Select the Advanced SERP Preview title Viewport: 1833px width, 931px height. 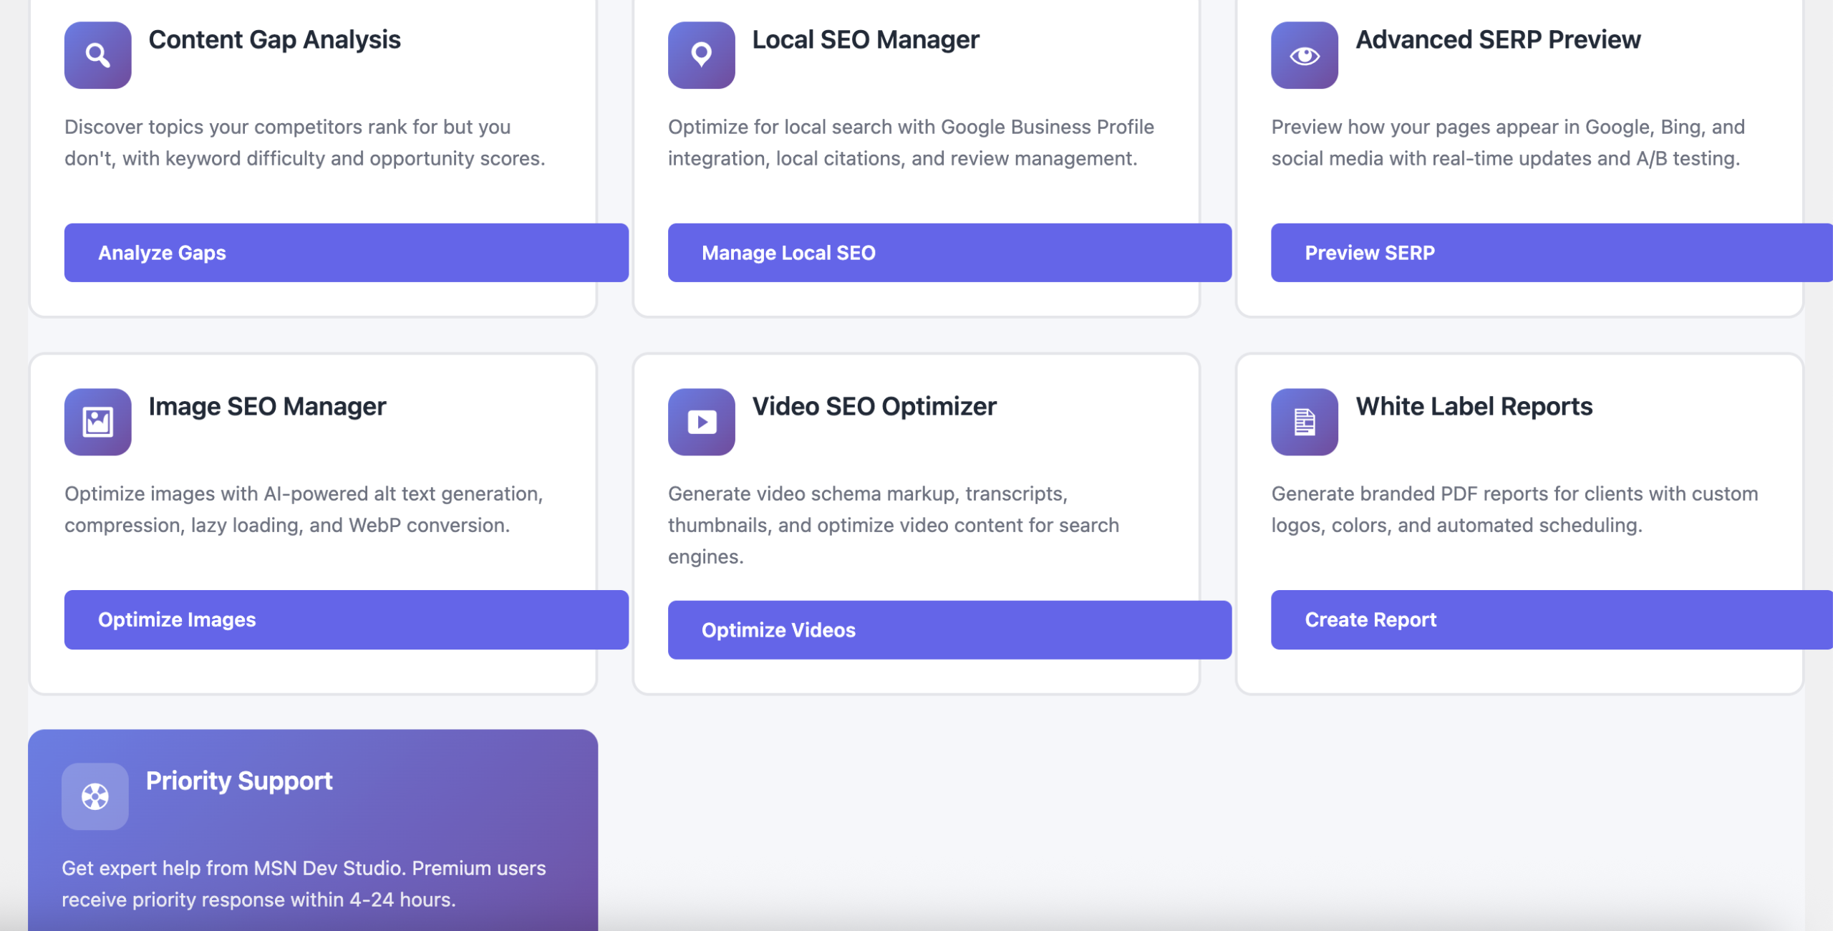(x=1497, y=39)
